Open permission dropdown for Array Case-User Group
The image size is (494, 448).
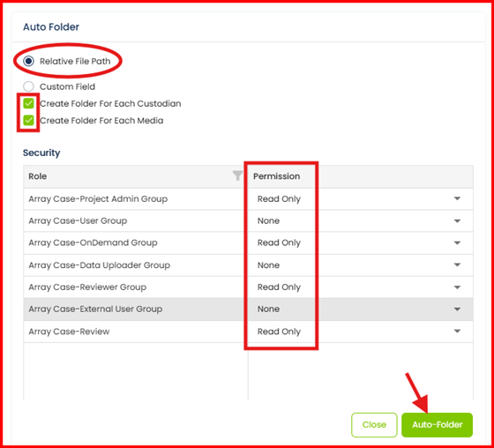pos(457,220)
